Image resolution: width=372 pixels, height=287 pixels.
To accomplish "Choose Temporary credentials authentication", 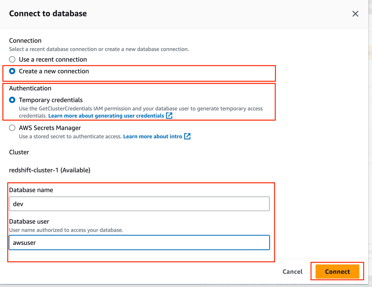I will [x=12, y=100].
